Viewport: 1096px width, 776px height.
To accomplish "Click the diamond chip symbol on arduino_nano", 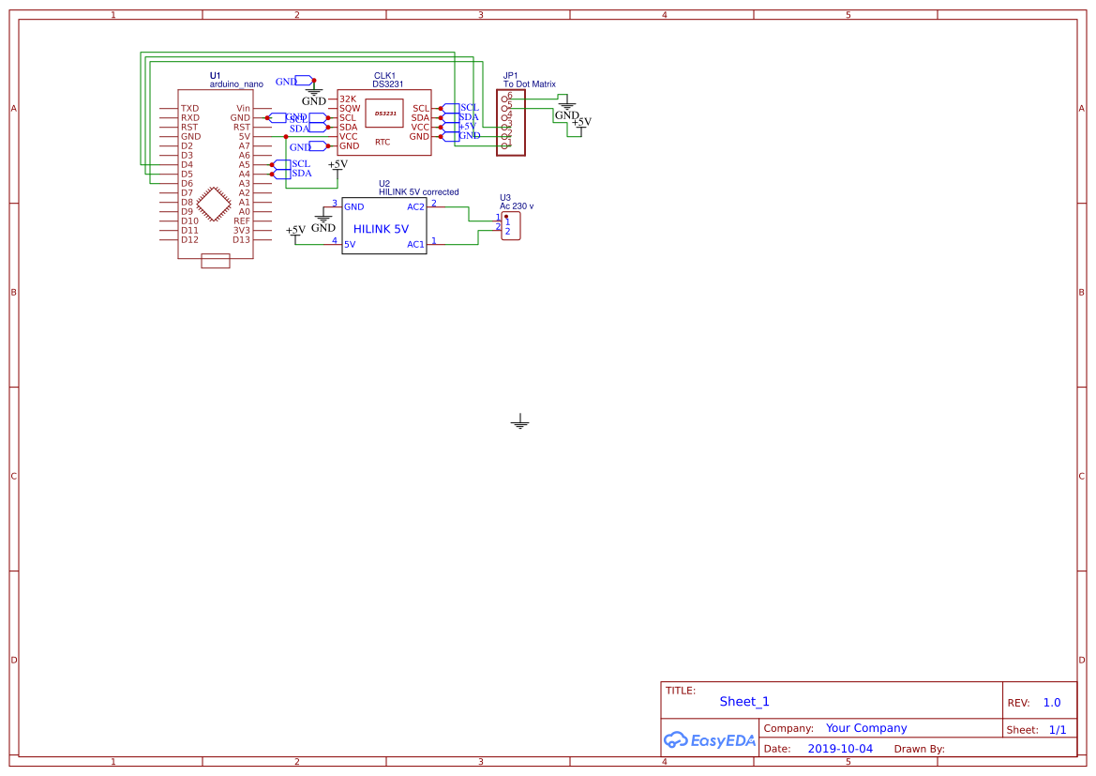I will pyautogui.click(x=216, y=203).
